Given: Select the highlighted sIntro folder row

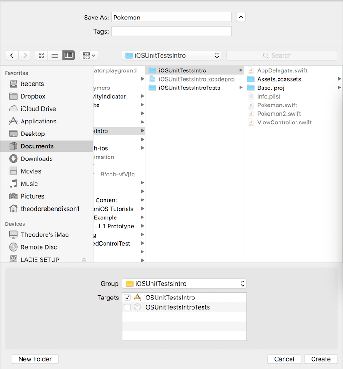Looking at the screenshot, I should coord(119,131).
